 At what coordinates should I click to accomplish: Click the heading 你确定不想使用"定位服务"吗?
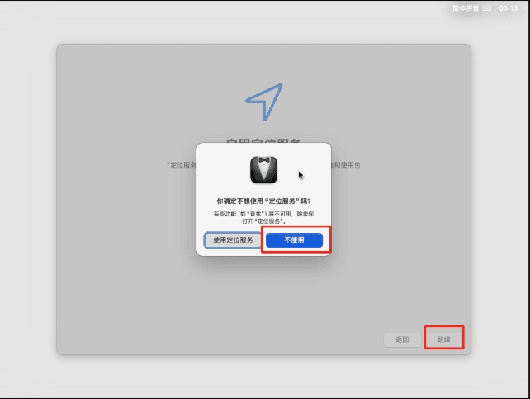click(263, 202)
